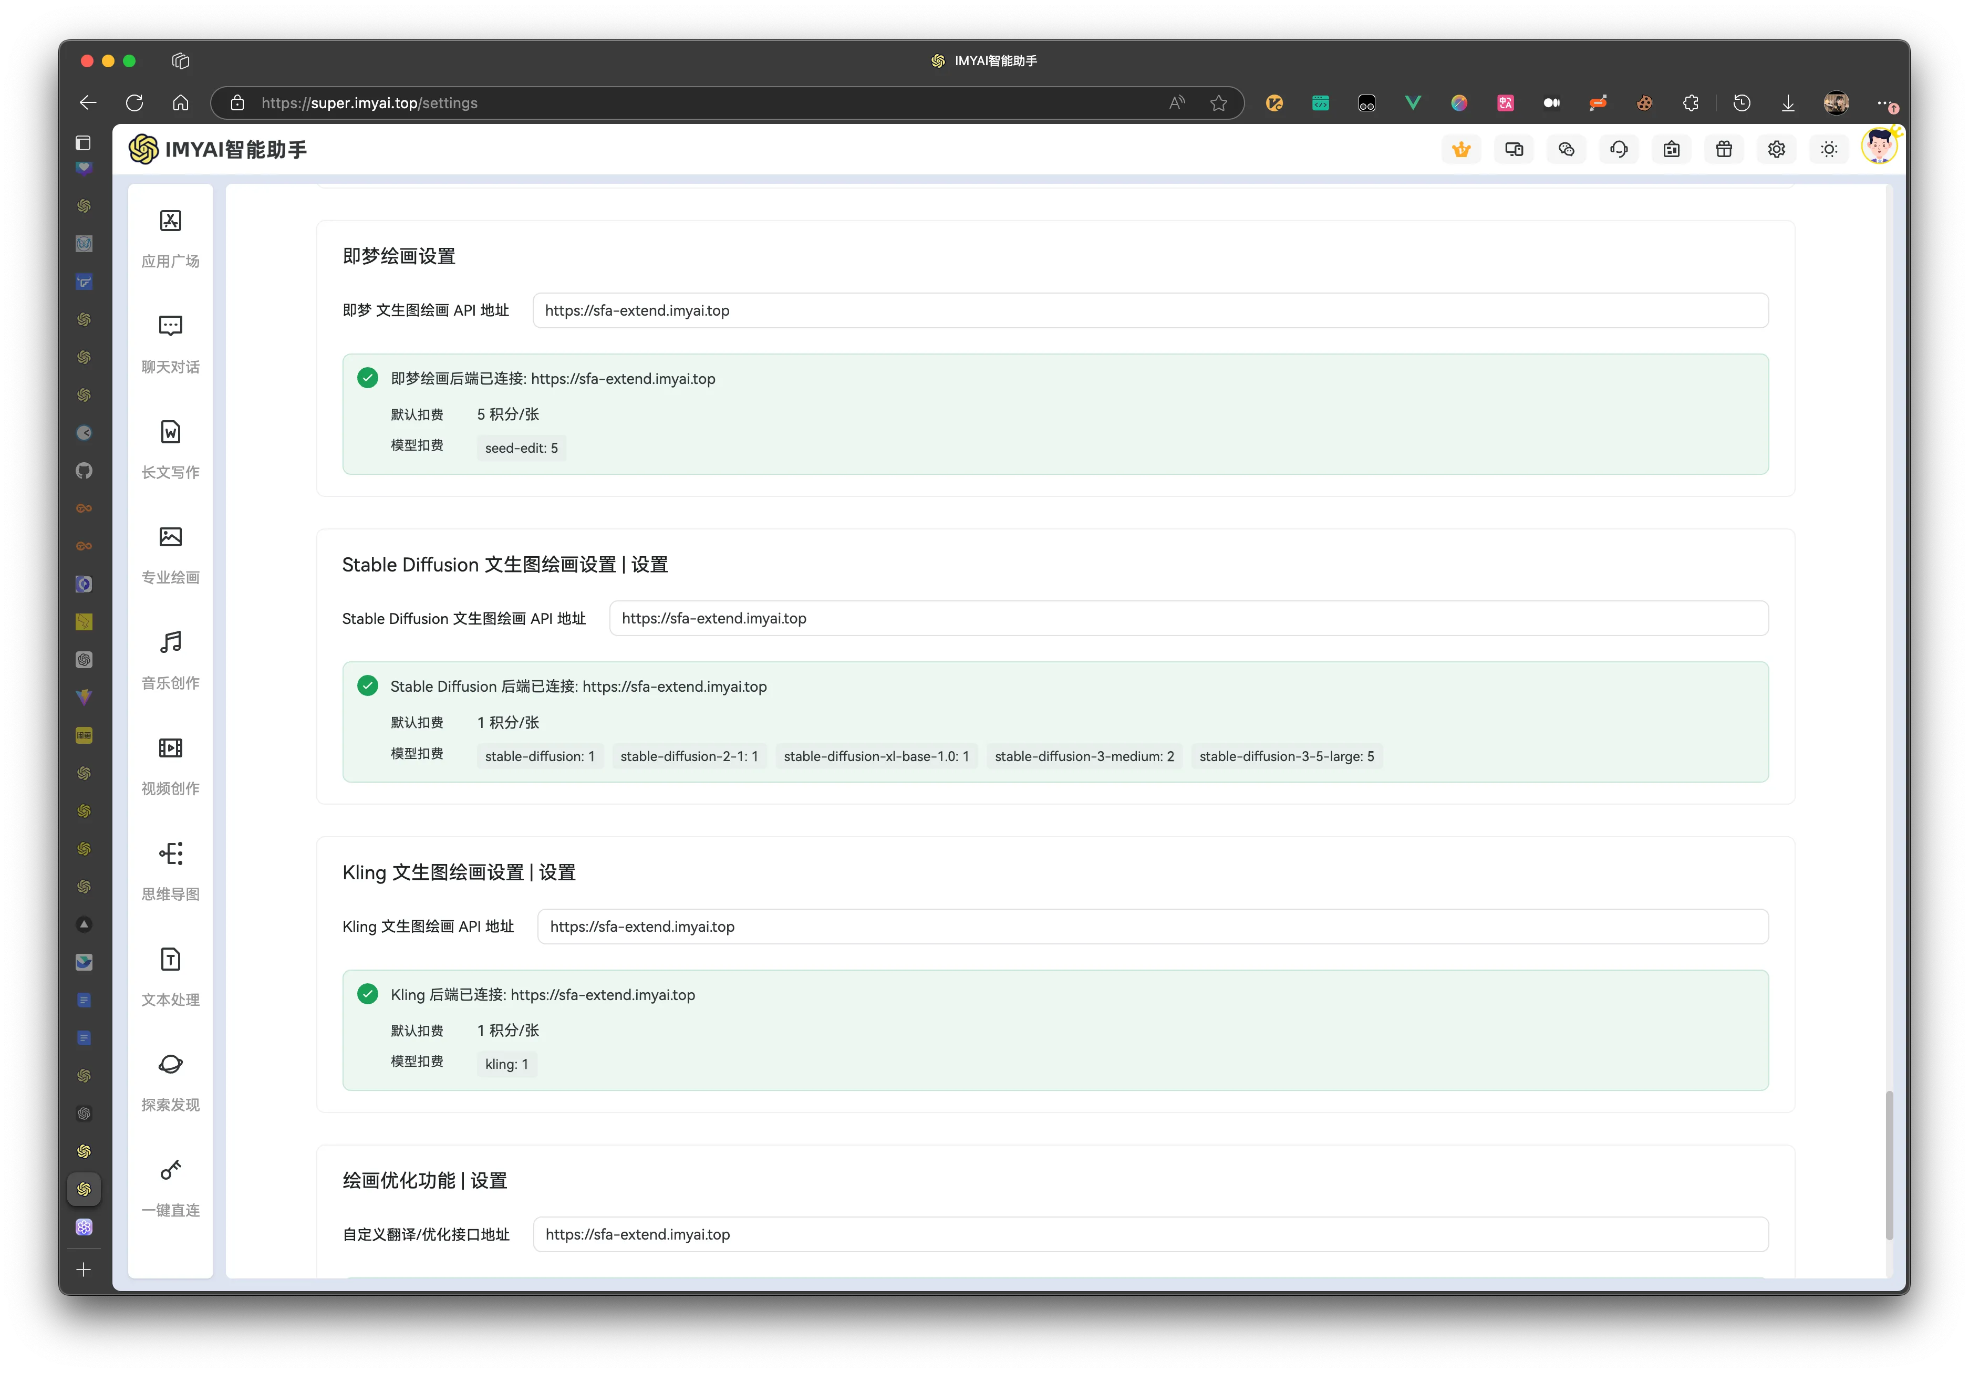Click the IMYAI智能助手 logo

(x=218, y=149)
